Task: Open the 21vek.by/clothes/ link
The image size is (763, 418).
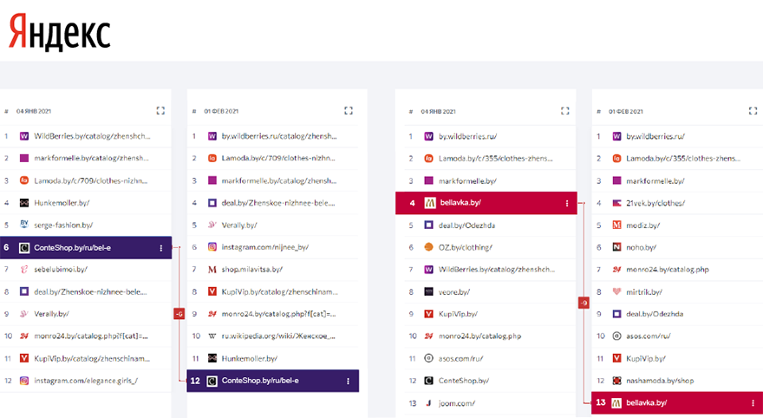Action: [655, 203]
